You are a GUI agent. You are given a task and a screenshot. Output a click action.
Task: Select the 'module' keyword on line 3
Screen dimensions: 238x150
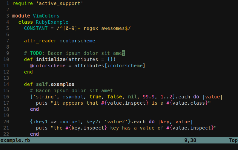(x=21, y=16)
